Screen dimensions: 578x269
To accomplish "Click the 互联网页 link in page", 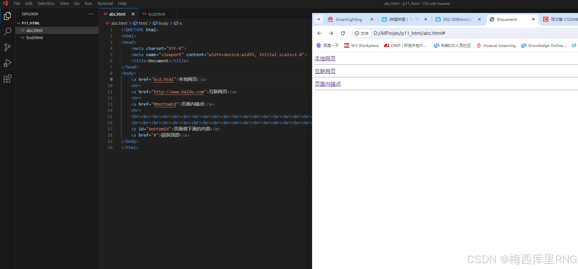I will pos(325,71).
